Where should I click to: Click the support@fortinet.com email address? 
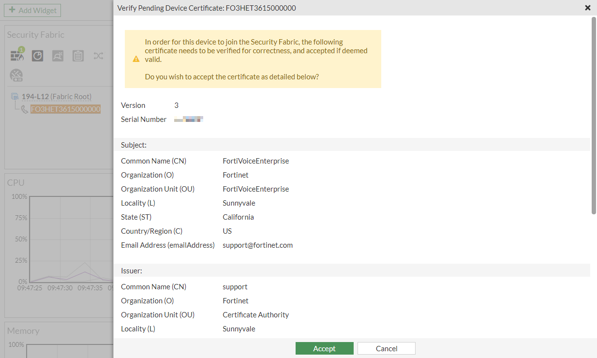pos(257,245)
